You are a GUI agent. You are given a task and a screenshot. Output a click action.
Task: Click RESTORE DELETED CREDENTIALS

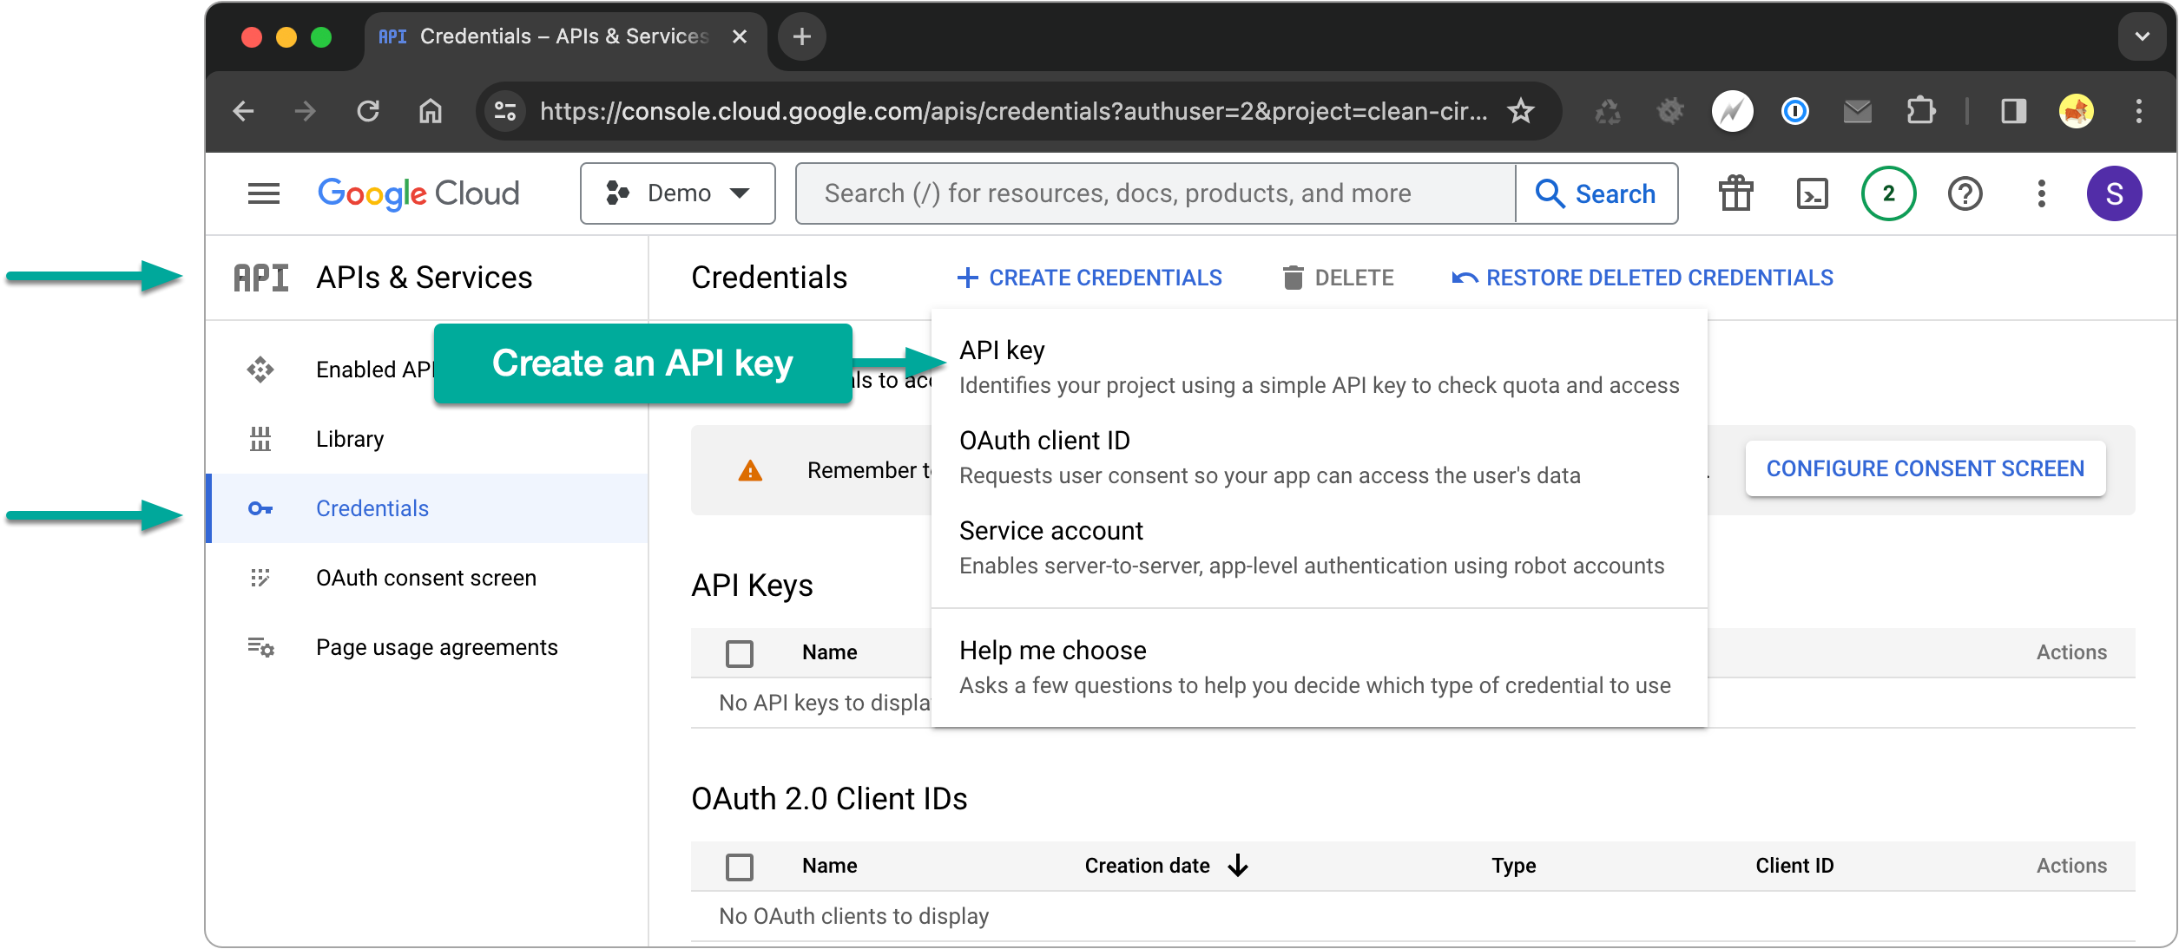(x=1642, y=278)
